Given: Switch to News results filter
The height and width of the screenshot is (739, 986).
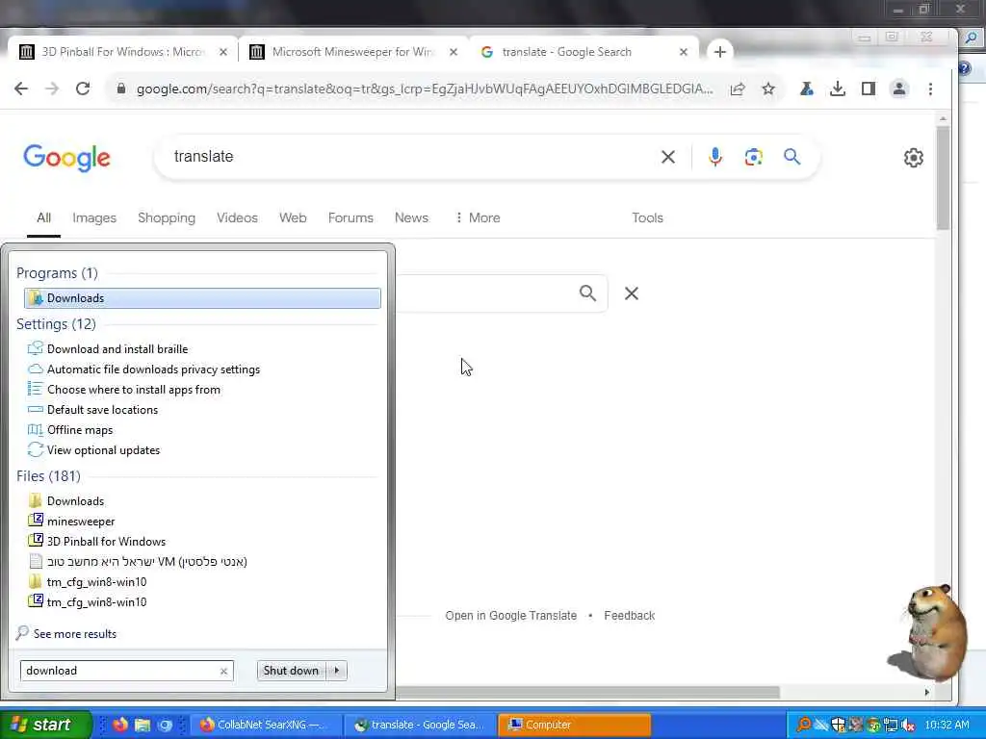Looking at the screenshot, I should pos(411,217).
